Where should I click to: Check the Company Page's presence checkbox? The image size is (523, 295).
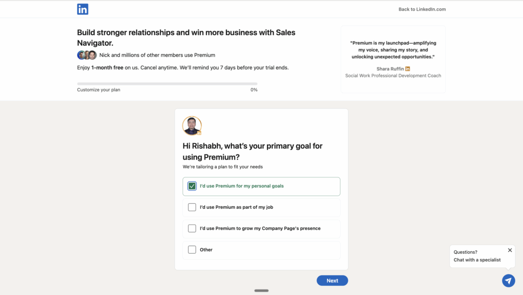pyautogui.click(x=192, y=229)
